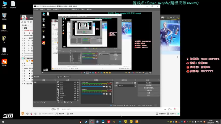
Task: Open the 编辑(E) menu in OBS
Action: [x=43, y=9]
